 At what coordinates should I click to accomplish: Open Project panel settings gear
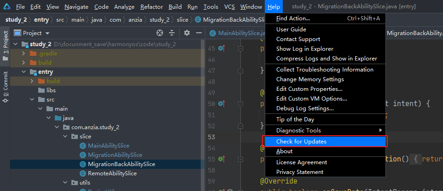(187, 33)
